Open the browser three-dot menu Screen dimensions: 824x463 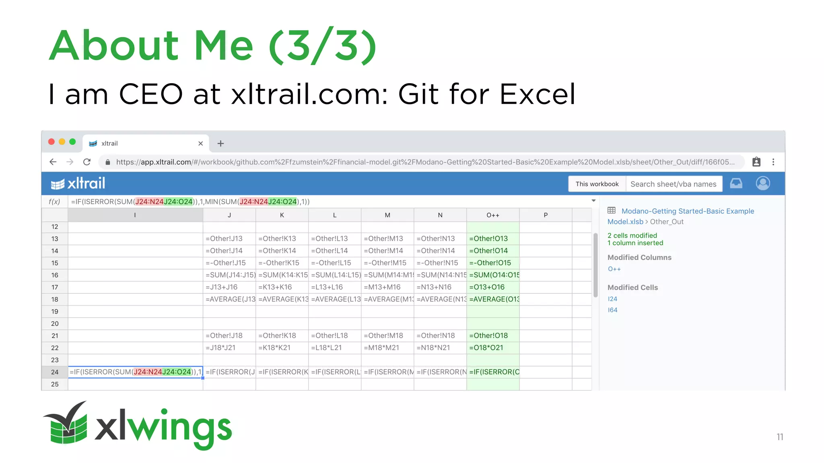coord(773,162)
